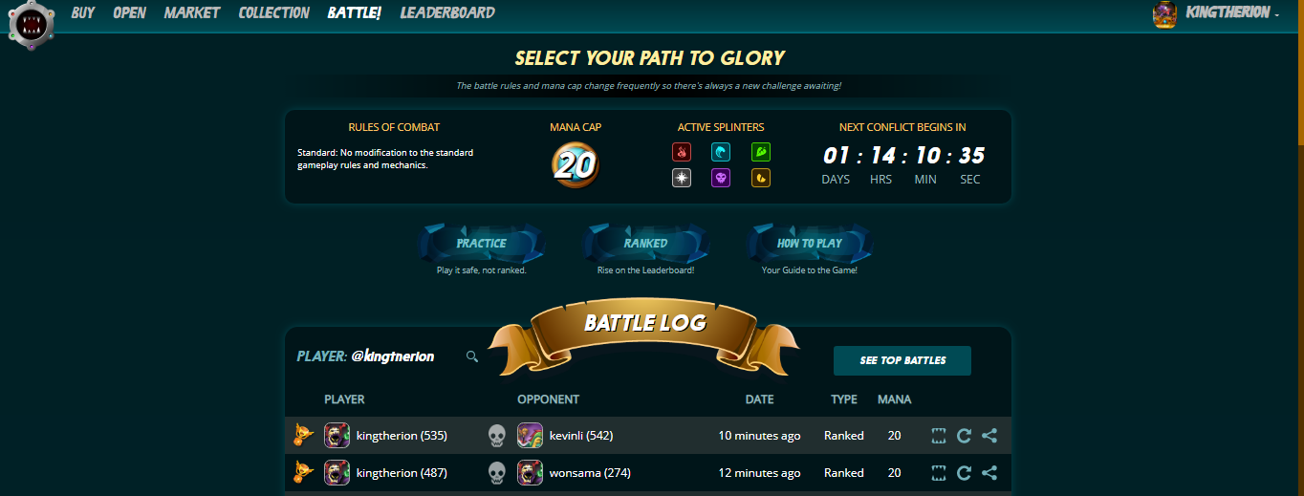Select the white Life splinter icon

[682, 178]
